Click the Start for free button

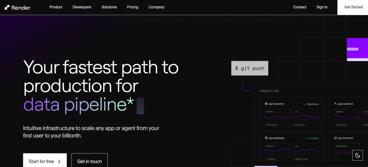point(45,161)
